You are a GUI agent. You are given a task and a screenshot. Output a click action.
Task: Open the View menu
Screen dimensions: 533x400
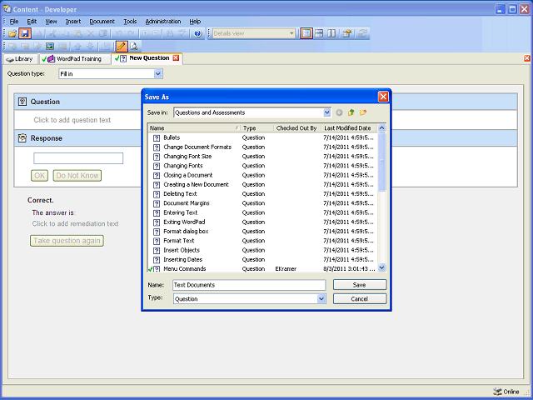(x=51, y=22)
